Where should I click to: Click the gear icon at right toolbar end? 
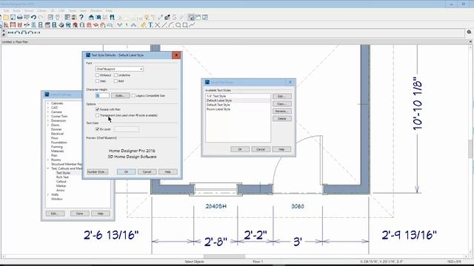(469, 32)
